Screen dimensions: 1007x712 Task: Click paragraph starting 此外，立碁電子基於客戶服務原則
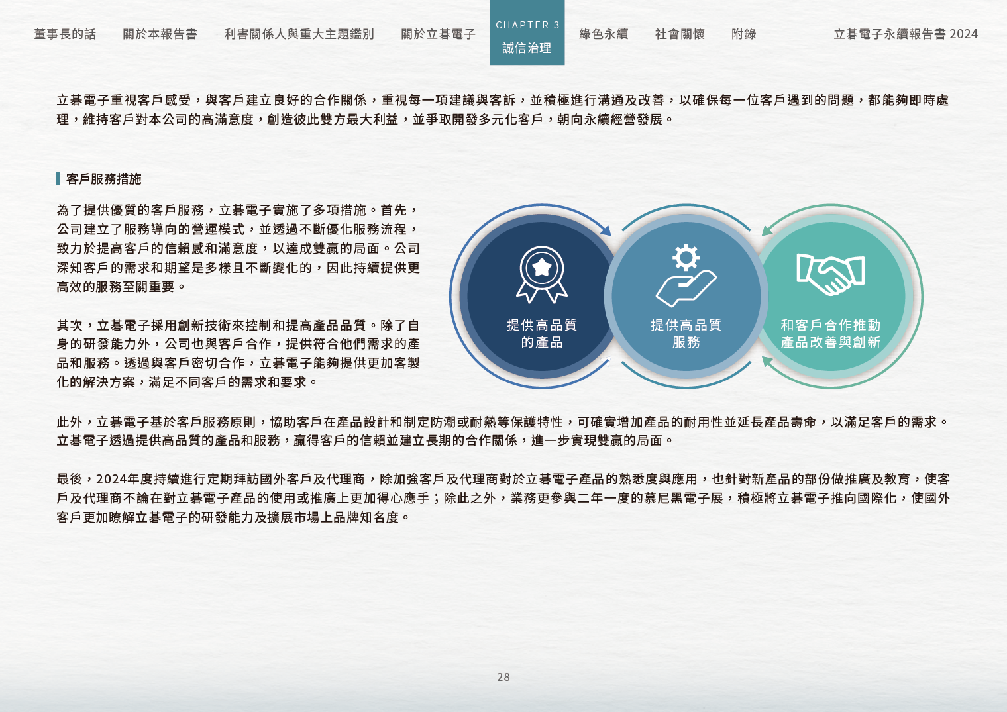[x=503, y=431]
